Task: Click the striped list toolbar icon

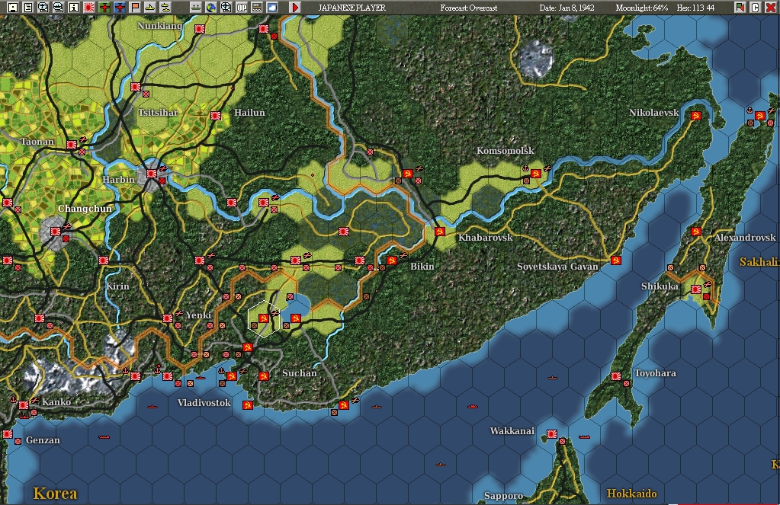Action: pos(257,7)
